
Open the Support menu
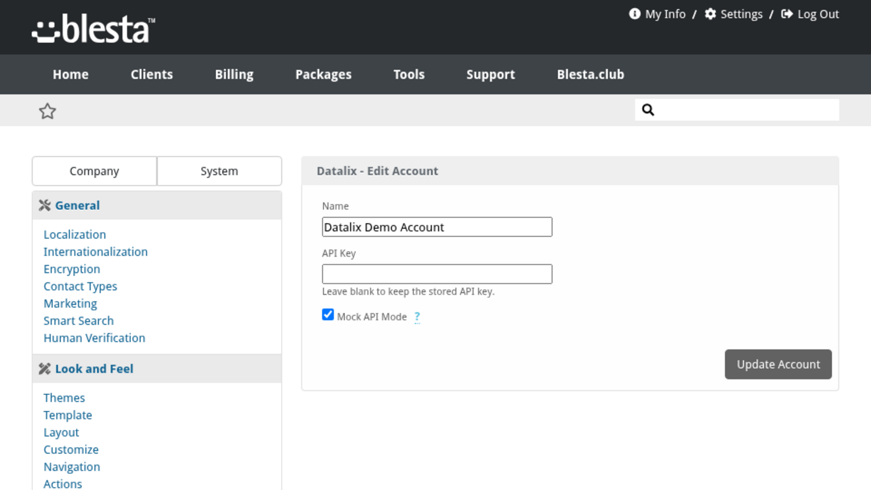pos(490,74)
